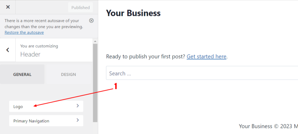This screenshot has height=134, width=298.
Task: Dismiss the autosave notice
Action: pyautogui.click(x=91, y=21)
